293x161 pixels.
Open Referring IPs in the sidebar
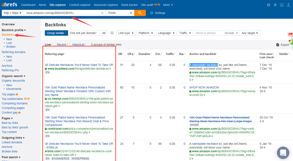(10, 70)
